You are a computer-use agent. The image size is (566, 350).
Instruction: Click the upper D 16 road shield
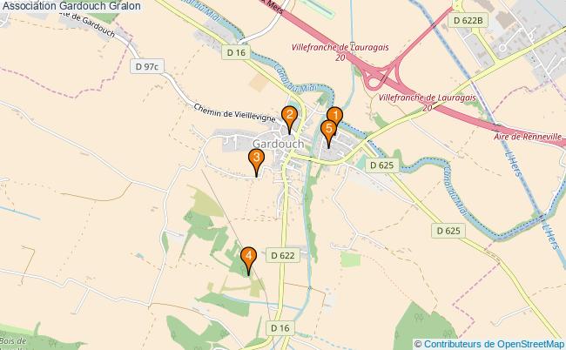click(236, 53)
